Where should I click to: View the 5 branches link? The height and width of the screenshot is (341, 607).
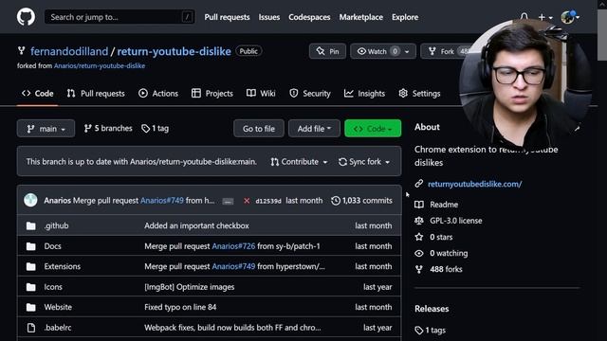click(x=108, y=128)
